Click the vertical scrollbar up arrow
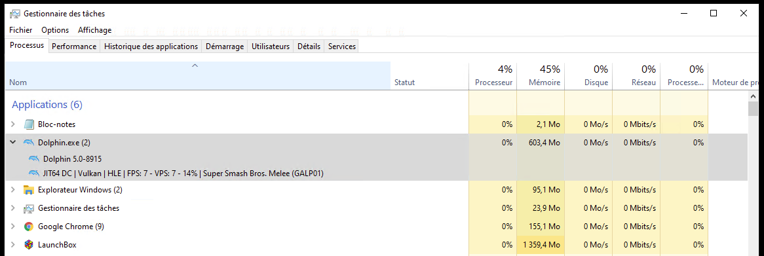The width and height of the screenshot is (764, 256). coord(753,97)
